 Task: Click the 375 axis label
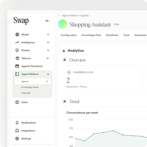click(x=71, y=128)
